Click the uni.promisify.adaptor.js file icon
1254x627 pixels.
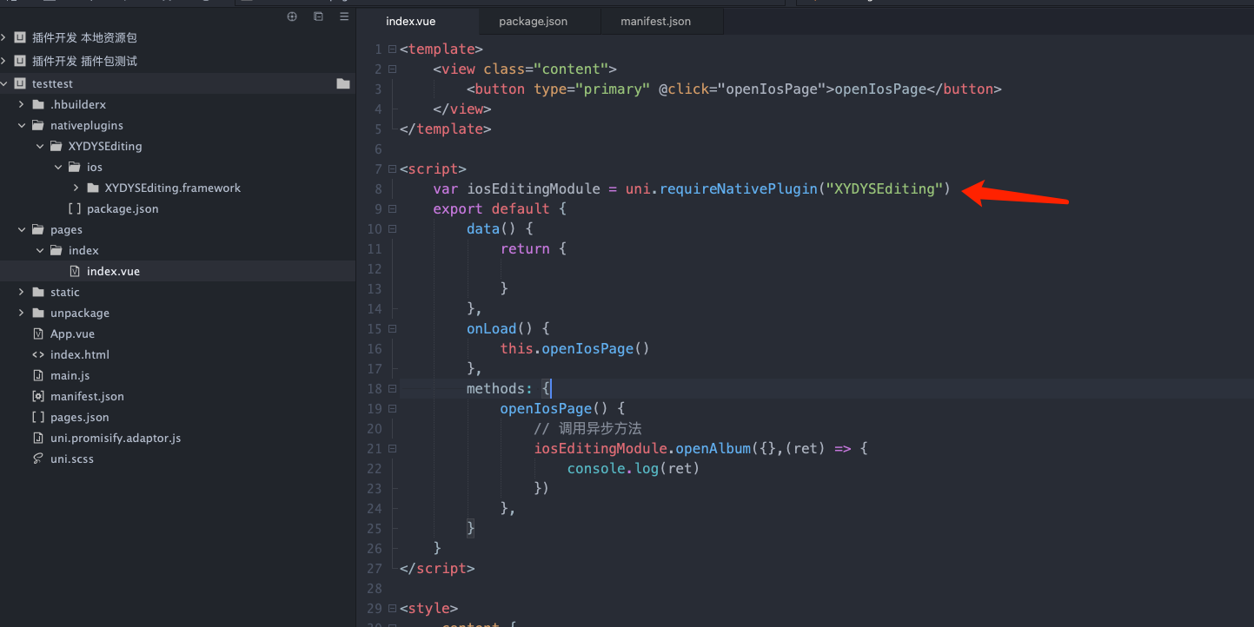pyautogui.click(x=38, y=438)
